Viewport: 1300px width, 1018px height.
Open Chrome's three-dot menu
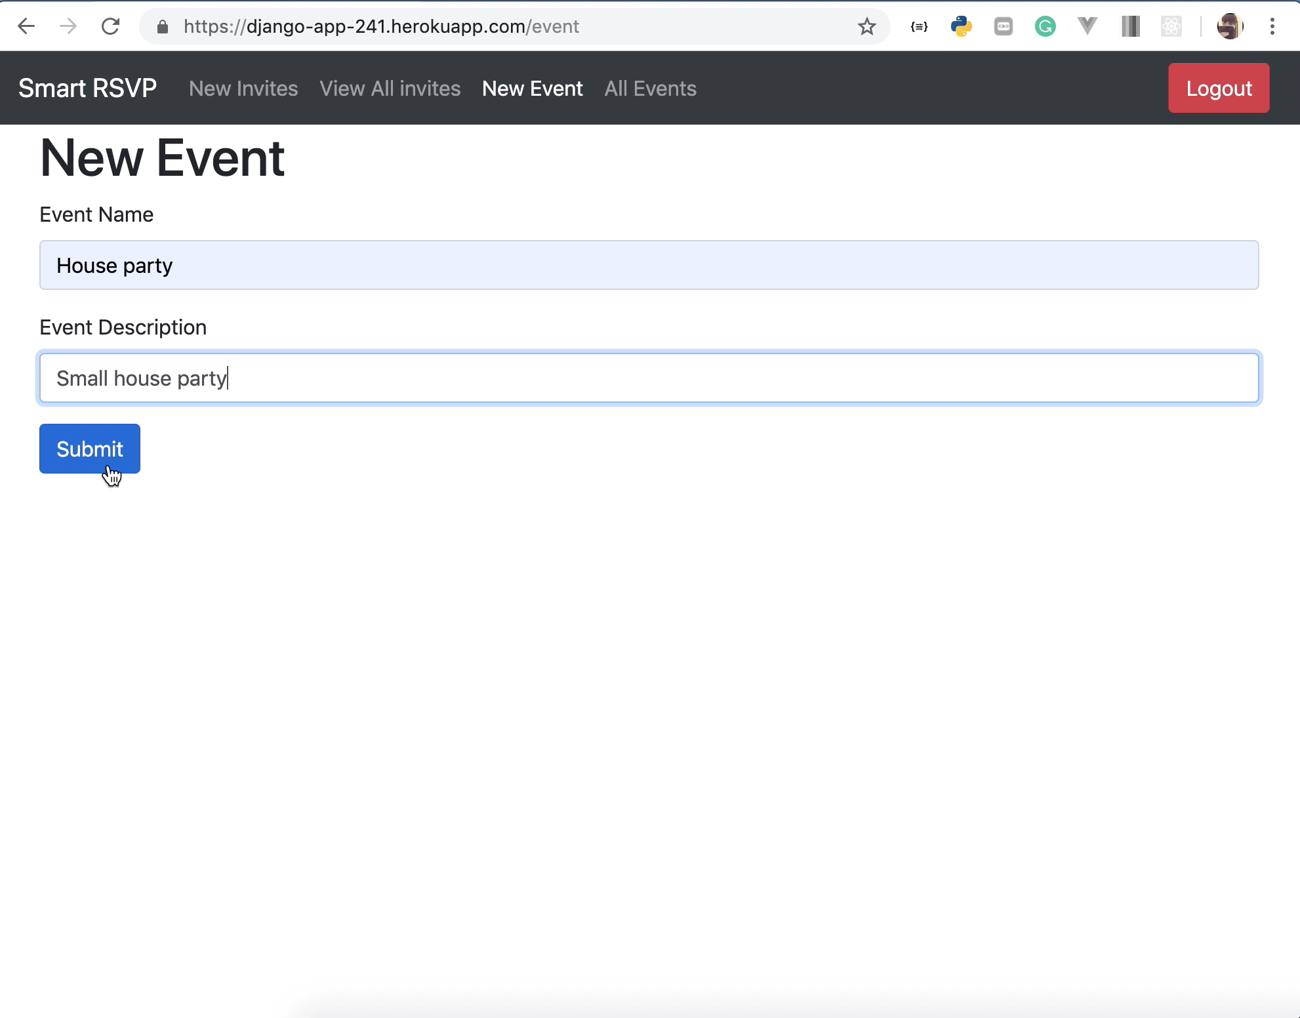(1272, 26)
